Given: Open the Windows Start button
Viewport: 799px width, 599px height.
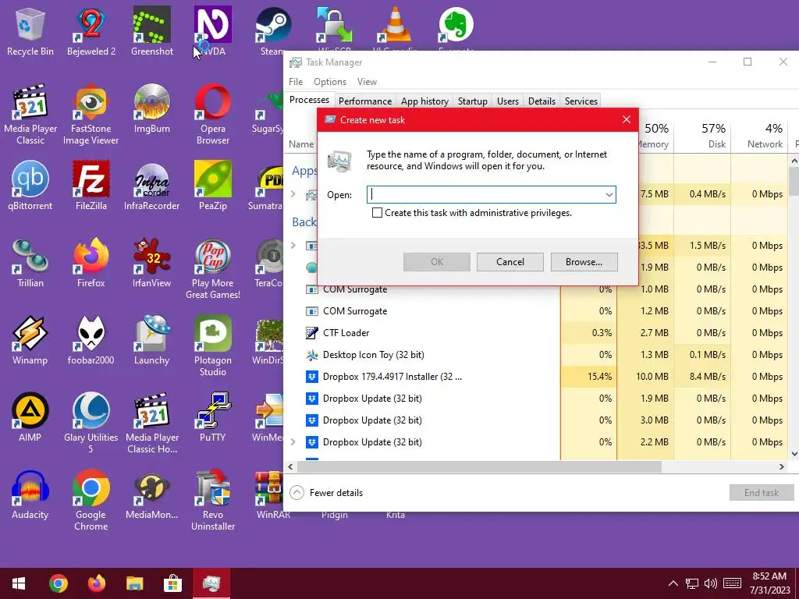Looking at the screenshot, I should (x=19, y=583).
